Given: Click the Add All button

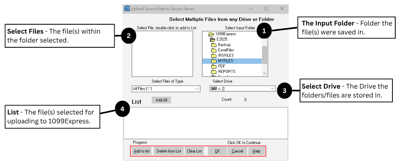Looking at the screenshot, I should click(161, 100).
